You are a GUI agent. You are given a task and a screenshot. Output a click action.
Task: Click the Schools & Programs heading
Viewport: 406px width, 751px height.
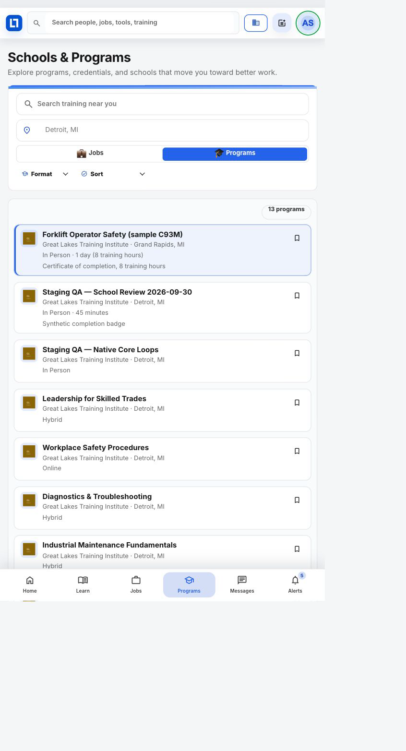coord(69,58)
